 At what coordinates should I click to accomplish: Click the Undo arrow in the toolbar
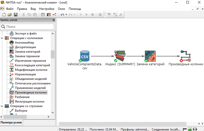coord(62,15)
